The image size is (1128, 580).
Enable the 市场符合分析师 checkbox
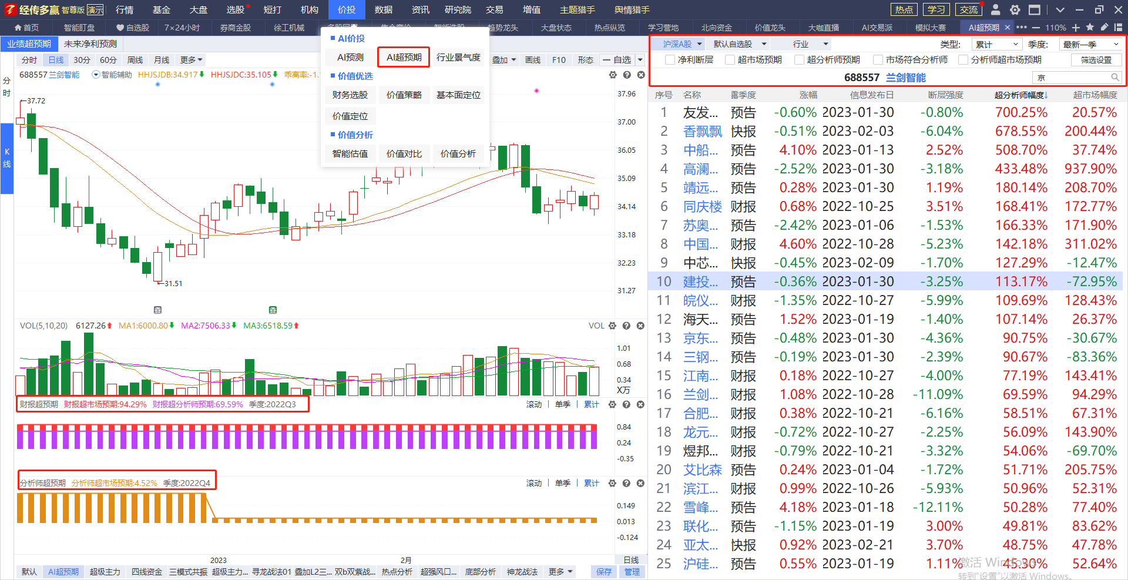pyautogui.click(x=878, y=60)
